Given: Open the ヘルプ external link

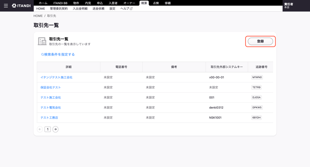Looking at the screenshot, I should [126, 8].
